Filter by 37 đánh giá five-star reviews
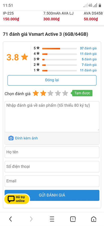Image resolution: width=104 pixels, height=226 pixels. pos(88,48)
